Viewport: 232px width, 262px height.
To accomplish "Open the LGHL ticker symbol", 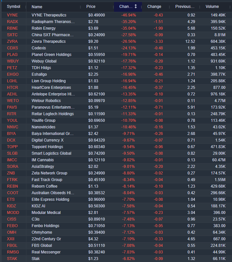I will pyautogui.click(x=12, y=81).
